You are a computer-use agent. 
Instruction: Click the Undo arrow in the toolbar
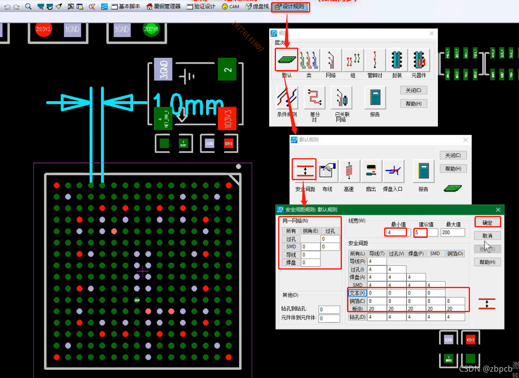[x=7, y=7]
